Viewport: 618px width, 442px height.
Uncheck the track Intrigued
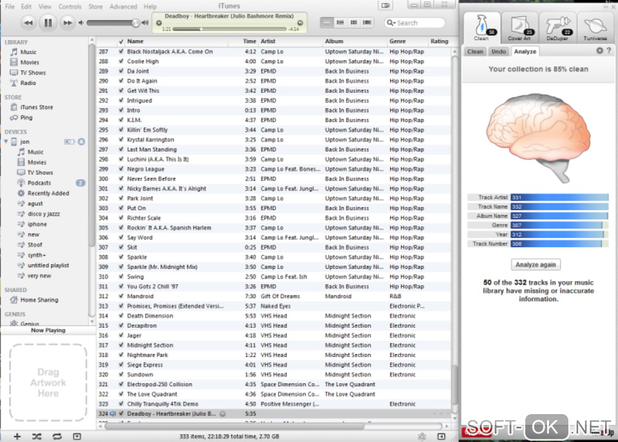121,100
